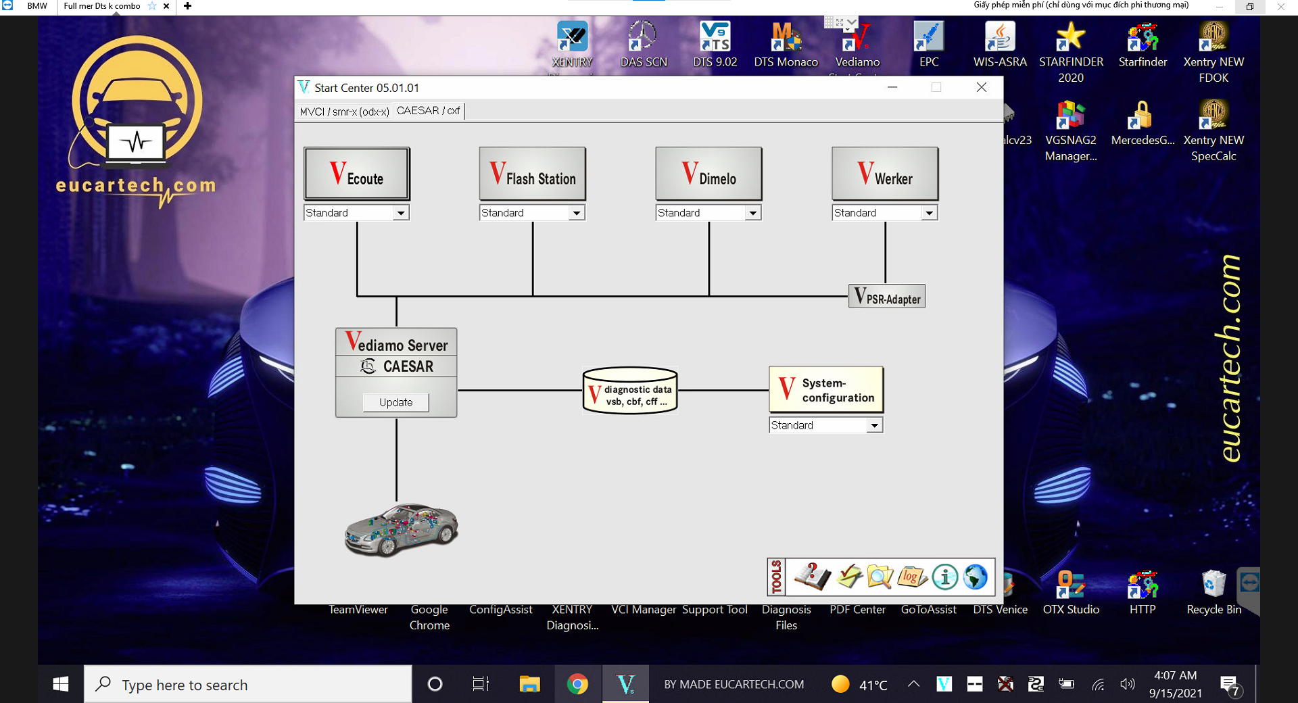Open the help book tool icon
Viewport: 1298px width, 703px height.
pyautogui.click(x=812, y=577)
